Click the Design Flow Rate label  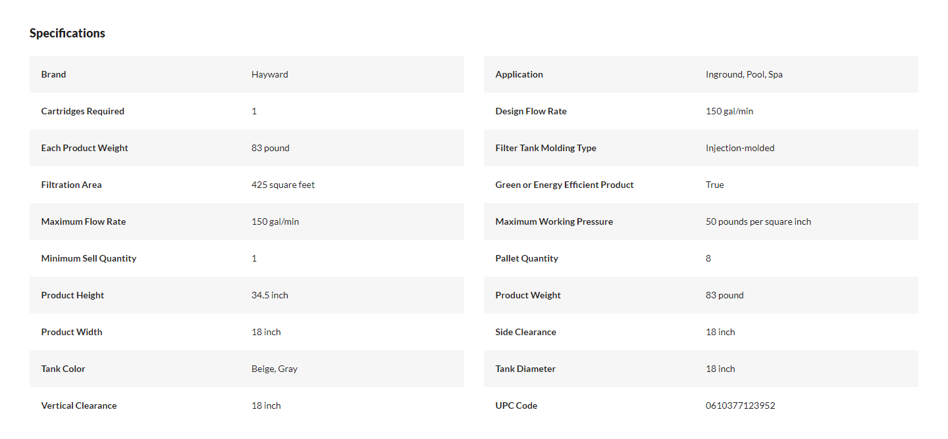[531, 111]
